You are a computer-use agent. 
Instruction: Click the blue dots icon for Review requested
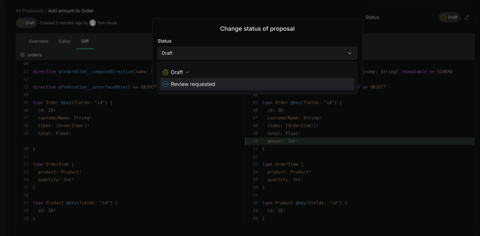click(165, 84)
